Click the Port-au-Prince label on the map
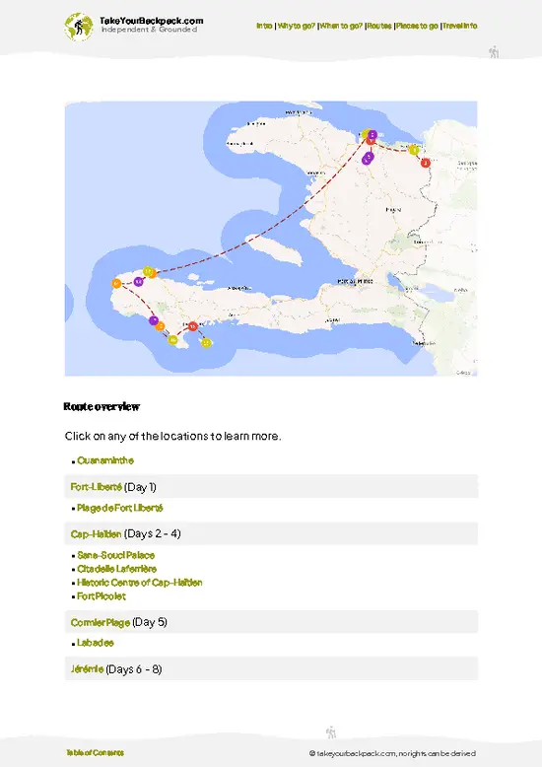The width and height of the screenshot is (542, 767). click(x=355, y=281)
